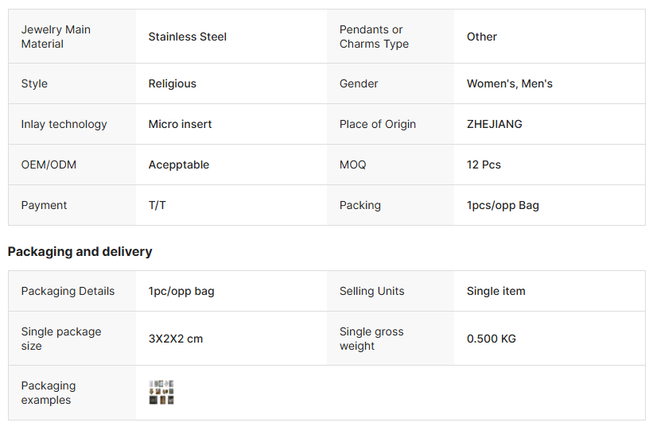653x434 pixels.
Task: Open the packaging examples thumbnail image
Action: [161, 393]
